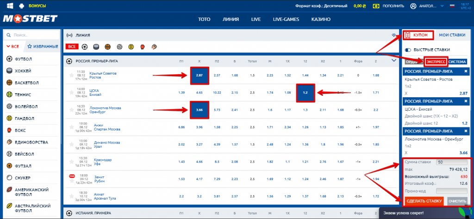Viewport: 474px width, 219px height.
Task: Filter line by volleyball icon
Action: (119, 47)
